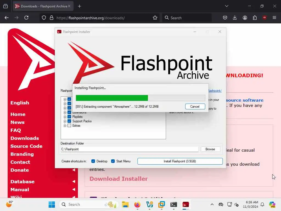Expand the Extras tree node

coord(65,126)
